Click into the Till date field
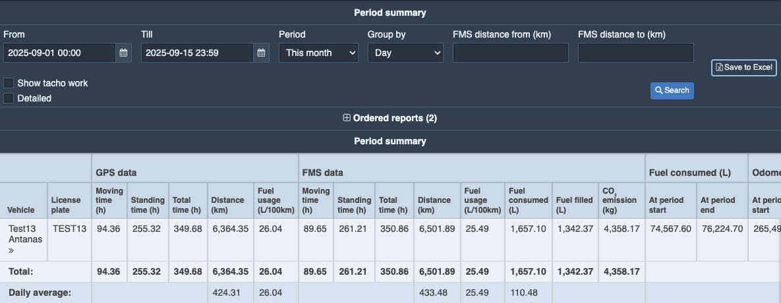This screenshot has width=781, height=303. point(197,53)
